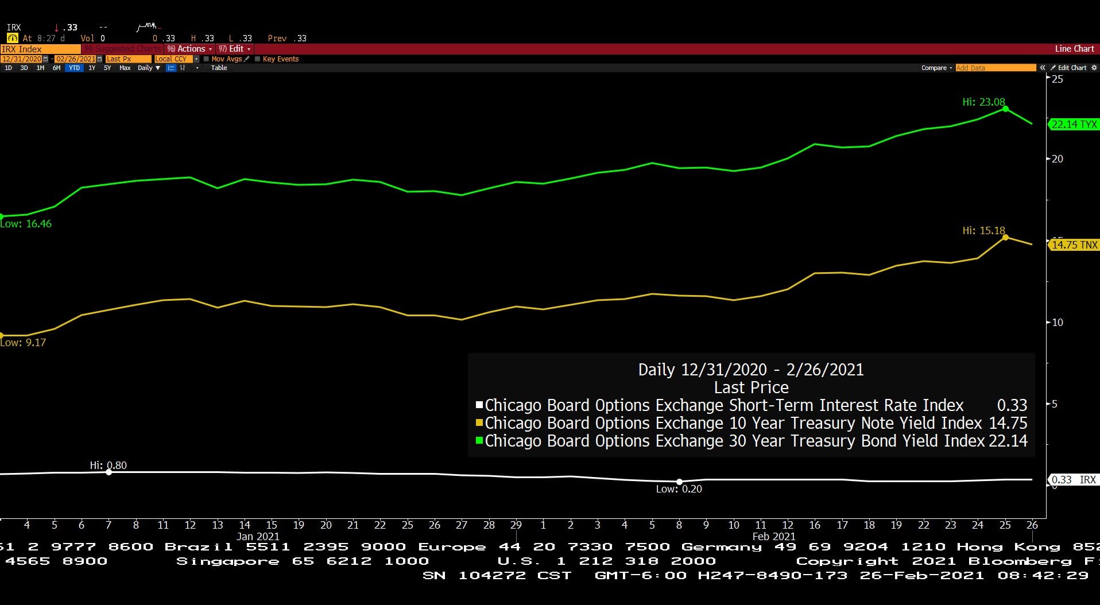Click the white 0.33 IRX price label

point(1074,480)
